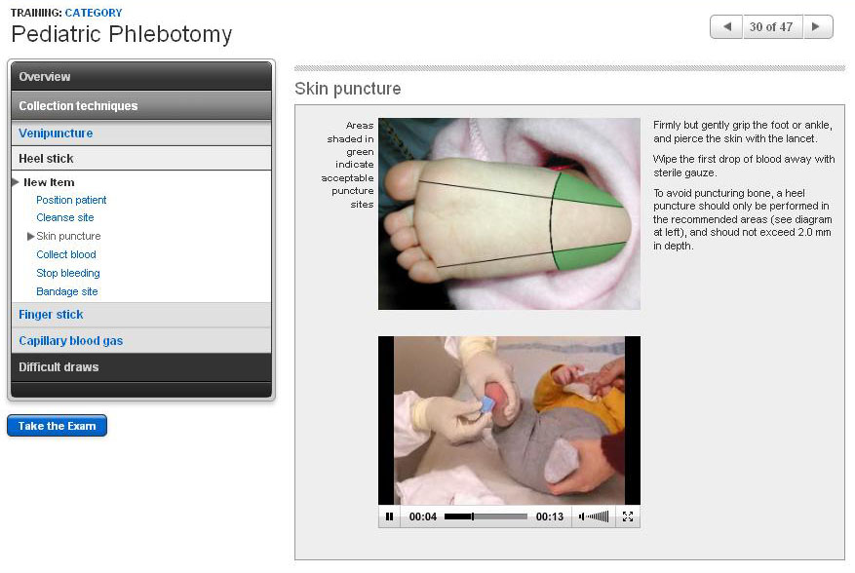The width and height of the screenshot is (855, 573).
Task: Go to the previous page arrow
Action: pos(726,27)
